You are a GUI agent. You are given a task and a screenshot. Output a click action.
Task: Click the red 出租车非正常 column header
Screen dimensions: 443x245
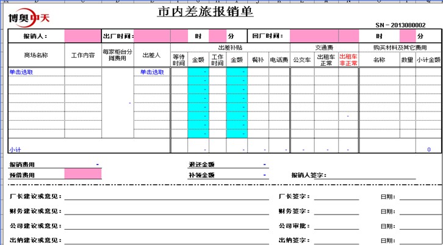tap(348, 59)
